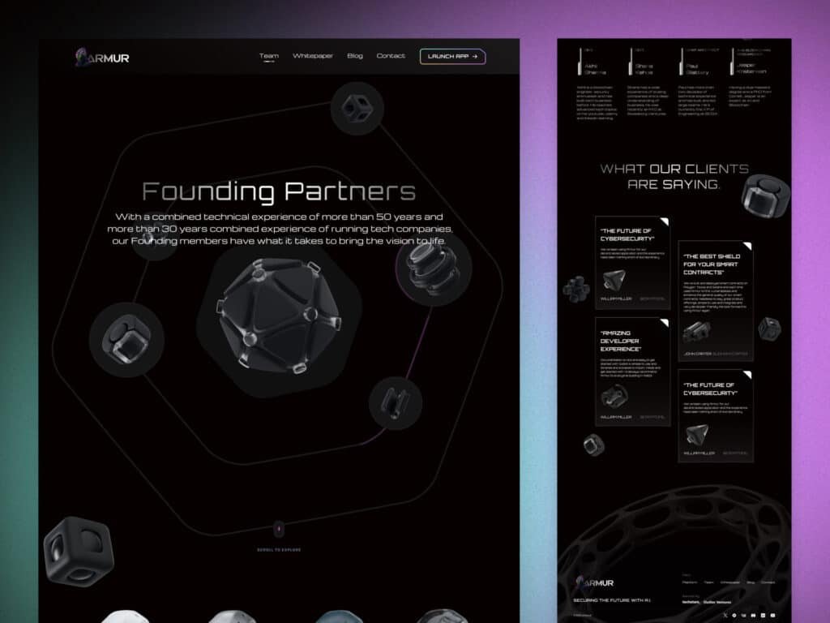Open the Blog link in the footer

click(x=751, y=582)
